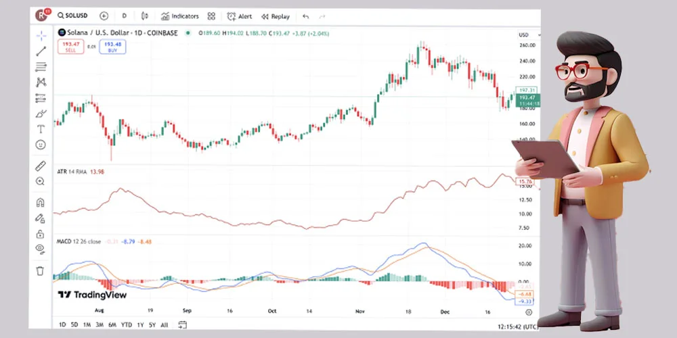Activate the zoom in tool
The width and height of the screenshot is (677, 338).
[40, 181]
